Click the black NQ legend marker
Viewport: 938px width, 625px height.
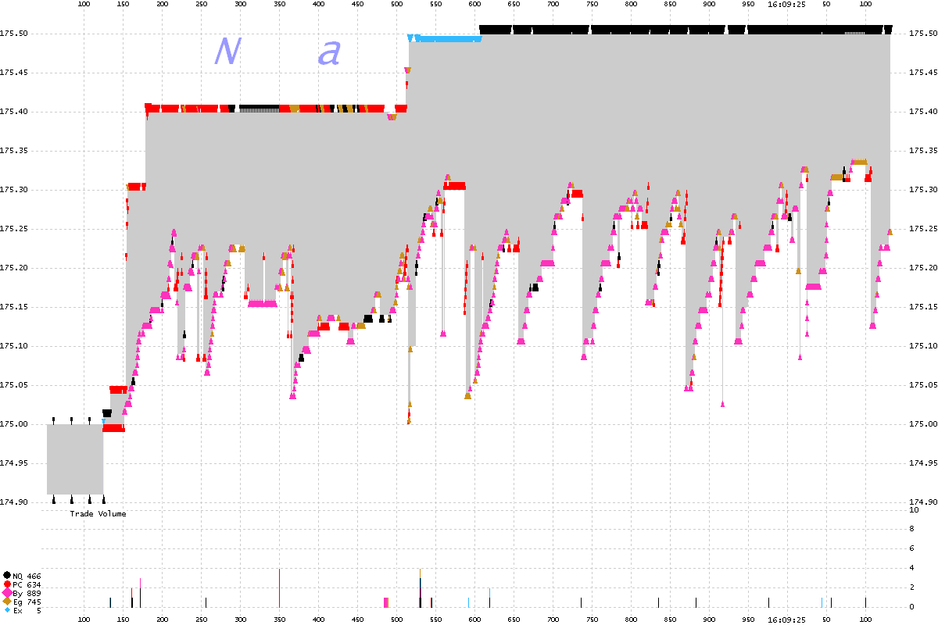coord(7,576)
